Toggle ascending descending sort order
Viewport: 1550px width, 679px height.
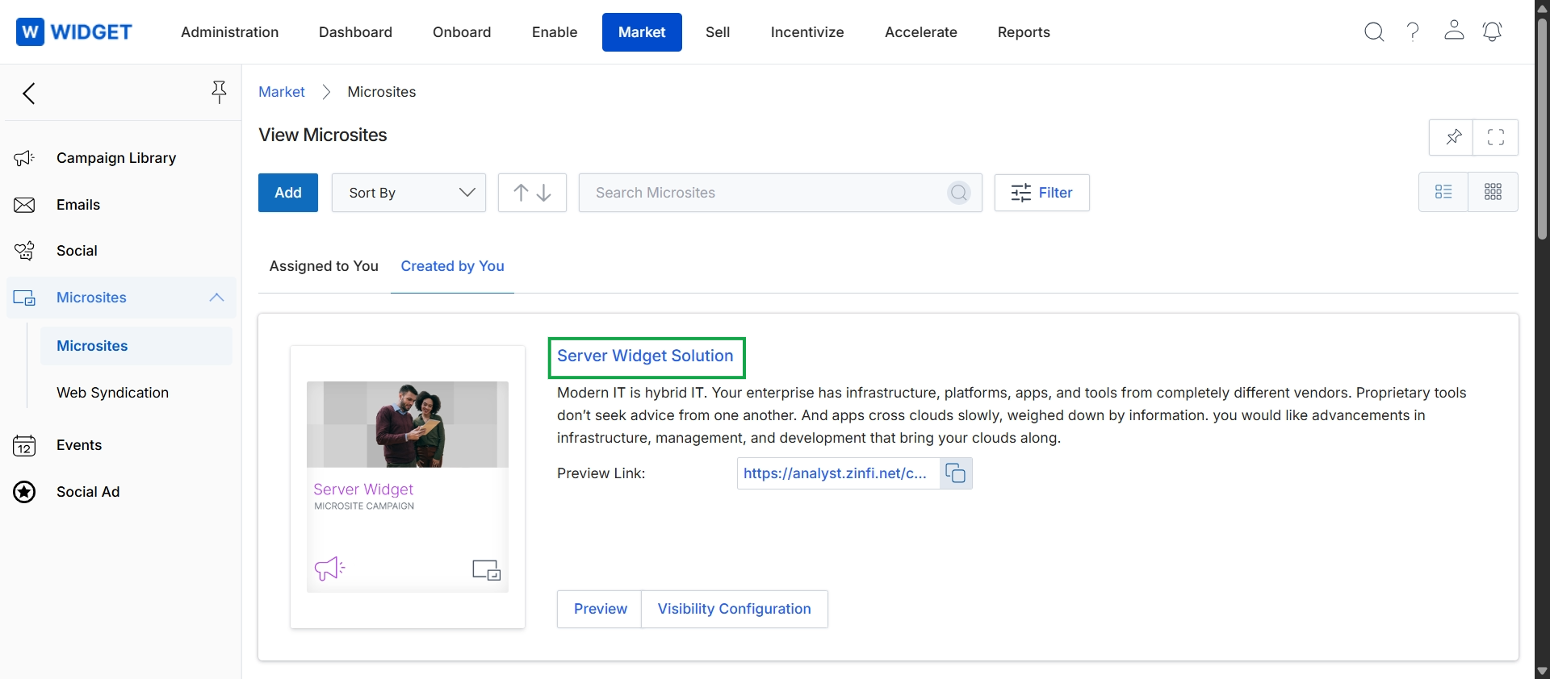(x=532, y=193)
